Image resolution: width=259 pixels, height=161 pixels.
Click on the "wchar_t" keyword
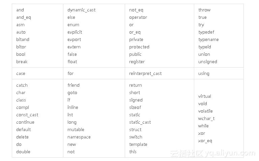206,119
